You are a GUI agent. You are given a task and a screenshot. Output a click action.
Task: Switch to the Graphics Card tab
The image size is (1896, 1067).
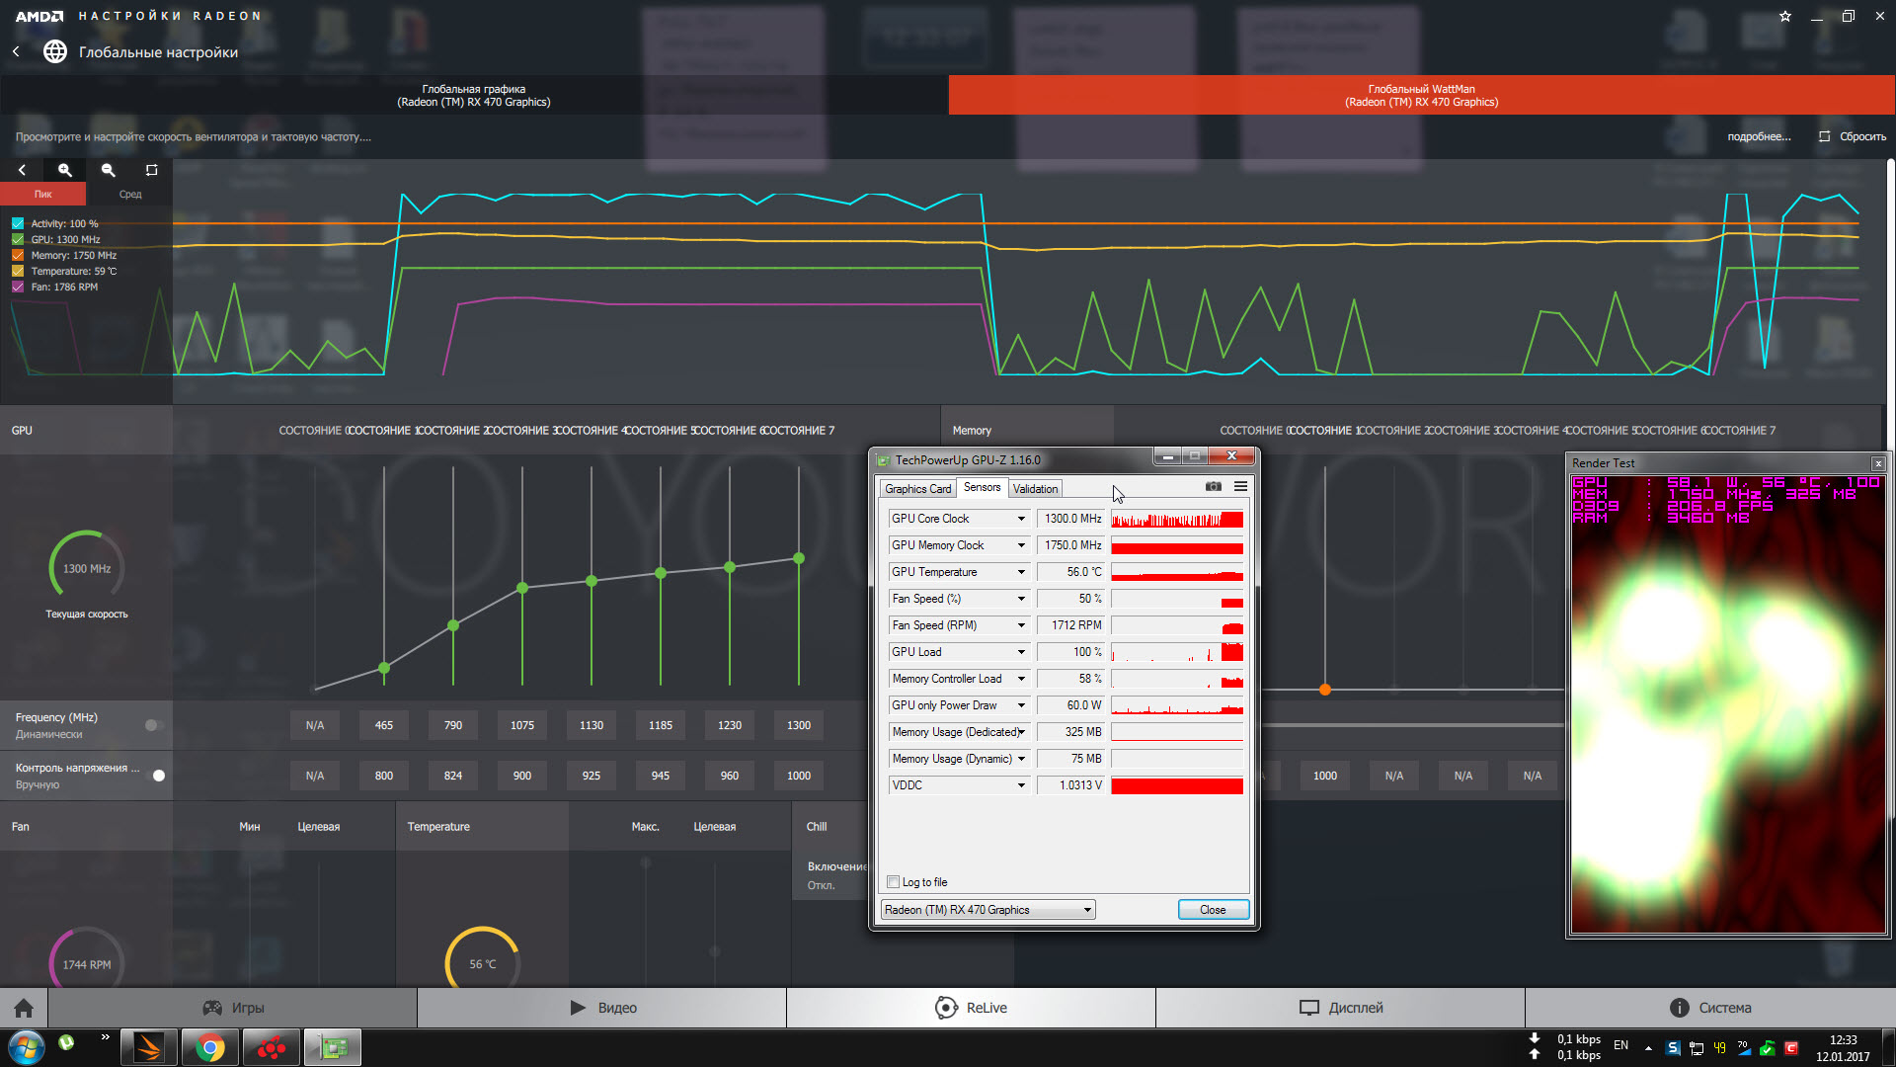(917, 488)
